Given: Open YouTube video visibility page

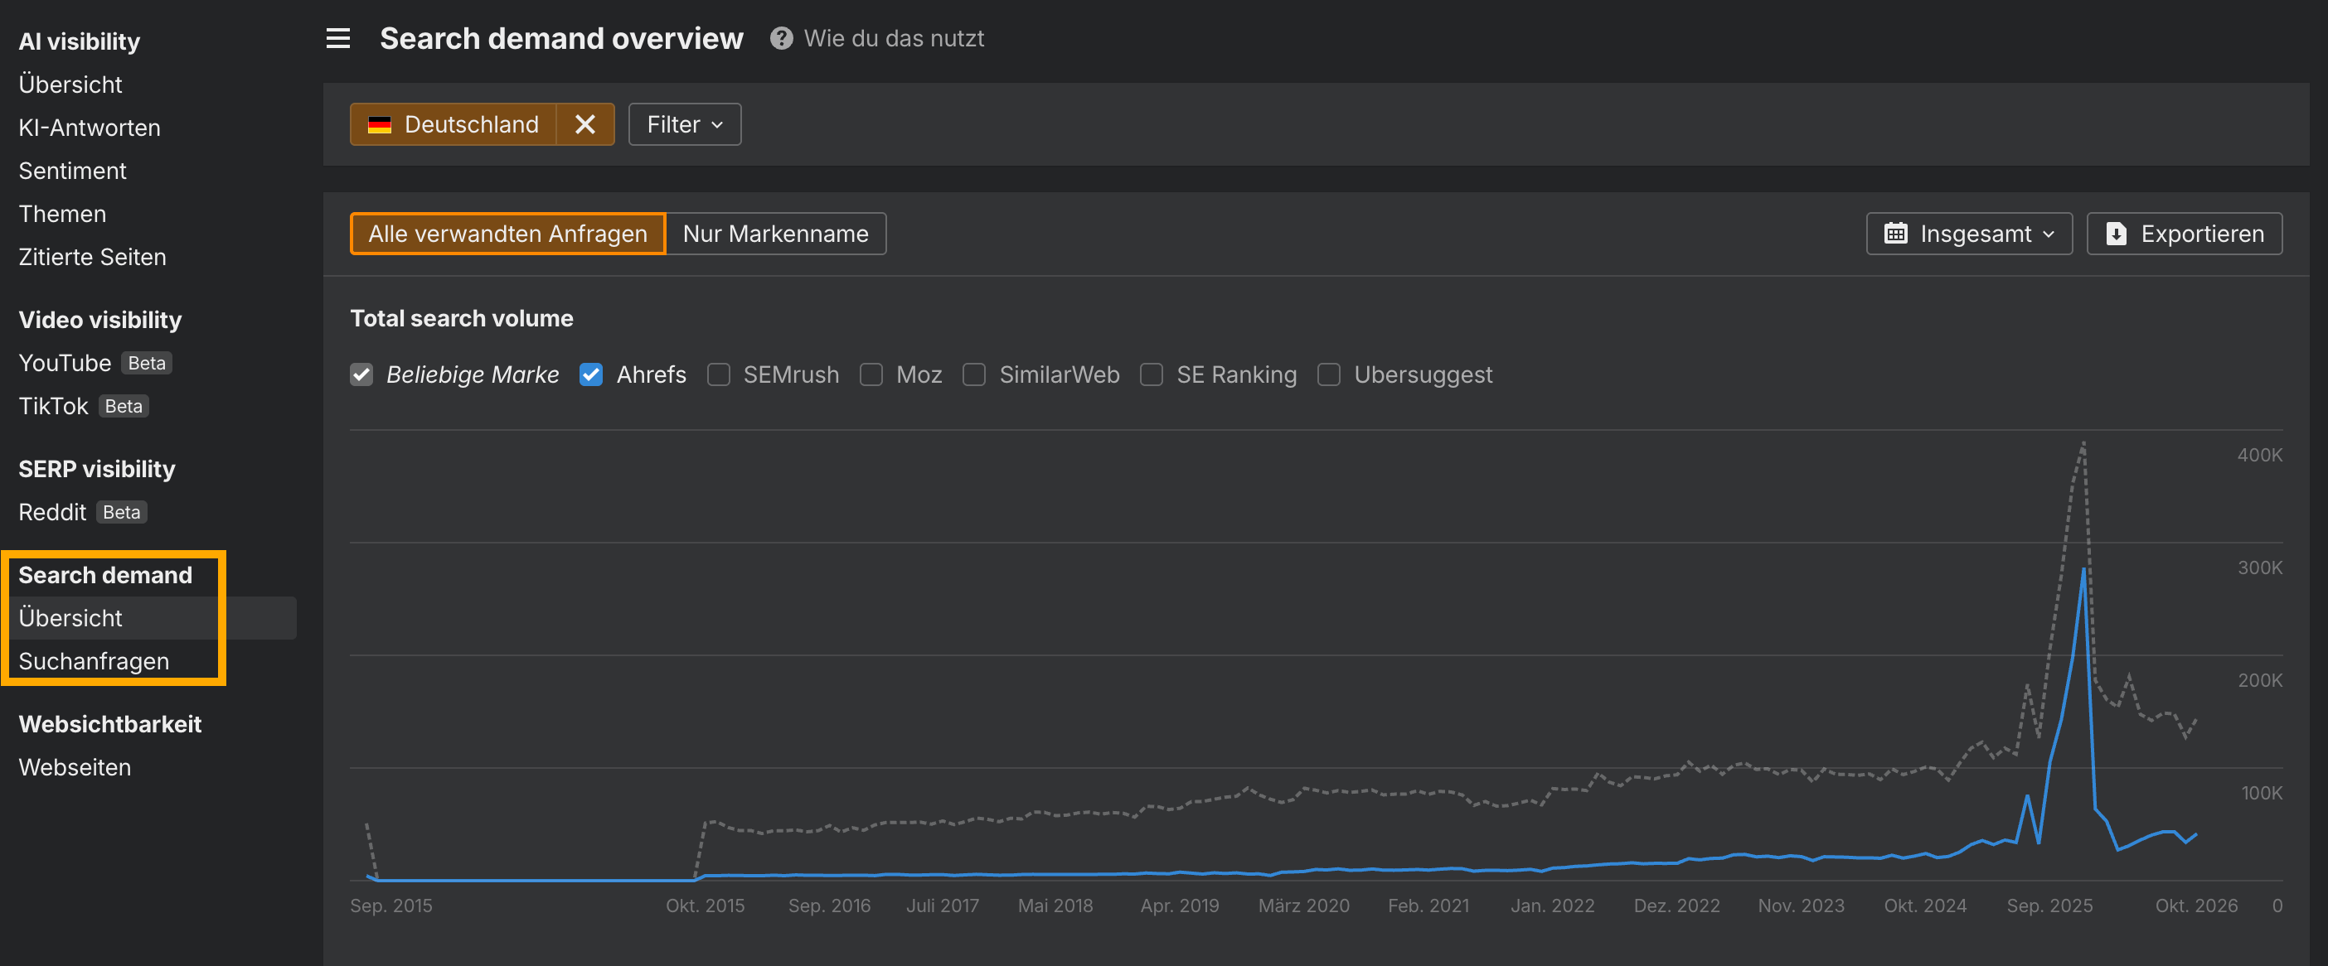Looking at the screenshot, I should [x=65, y=363].
